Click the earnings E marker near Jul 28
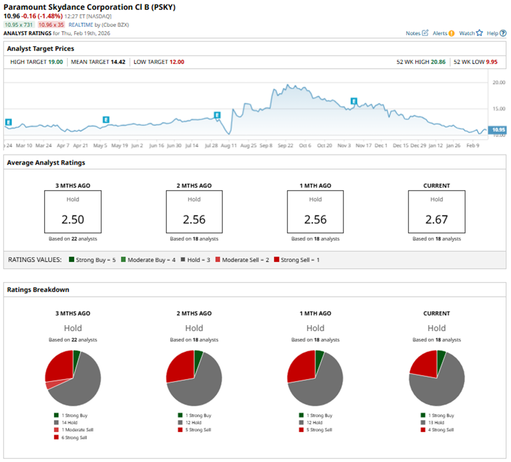 217,115
